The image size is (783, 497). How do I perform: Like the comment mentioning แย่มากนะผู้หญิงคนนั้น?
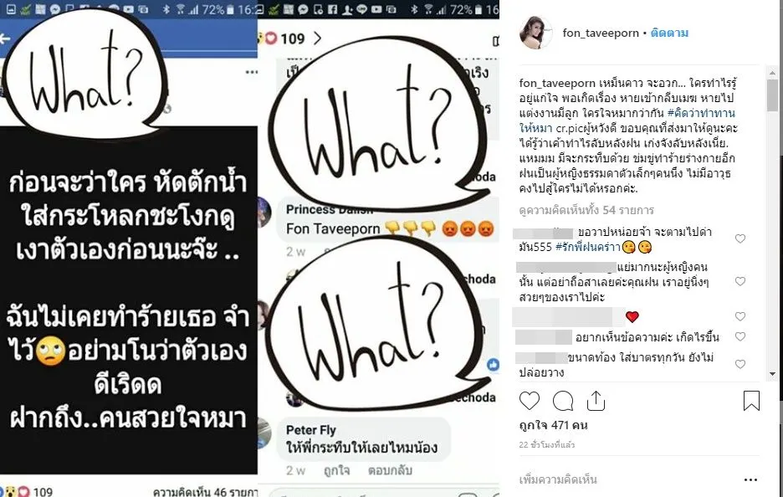[x=740, y=281]
